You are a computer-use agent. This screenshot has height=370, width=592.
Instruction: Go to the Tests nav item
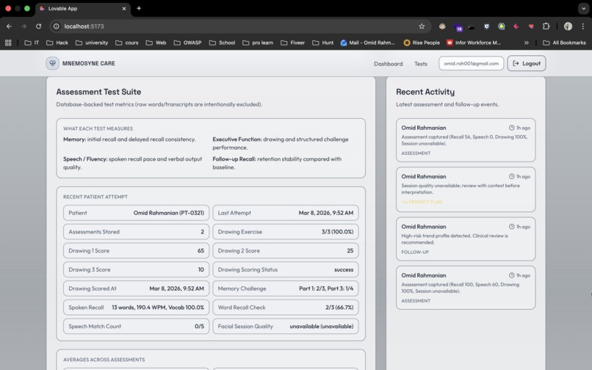(421, 64)
